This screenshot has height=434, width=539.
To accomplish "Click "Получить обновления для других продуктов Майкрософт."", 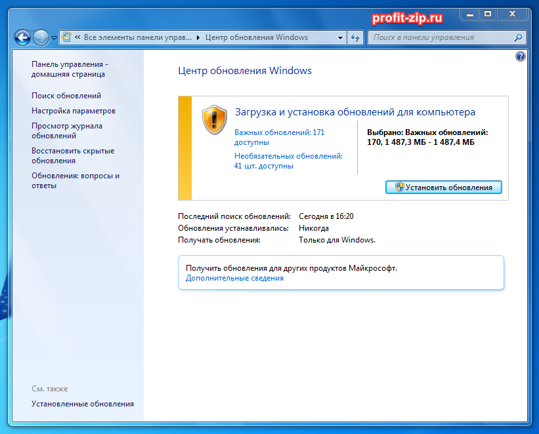I will [x=291, y=268].
